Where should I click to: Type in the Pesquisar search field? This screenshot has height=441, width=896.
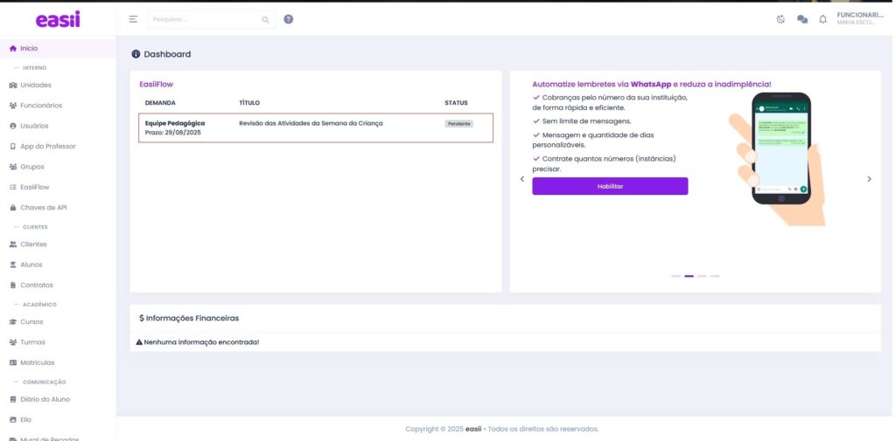[x=203, y=19]
